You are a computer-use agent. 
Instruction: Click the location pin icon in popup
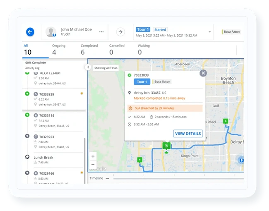(x=130, y=93)
